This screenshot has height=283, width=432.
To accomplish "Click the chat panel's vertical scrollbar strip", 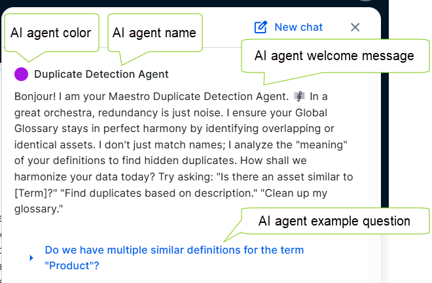I will click(x=376, y=176).
